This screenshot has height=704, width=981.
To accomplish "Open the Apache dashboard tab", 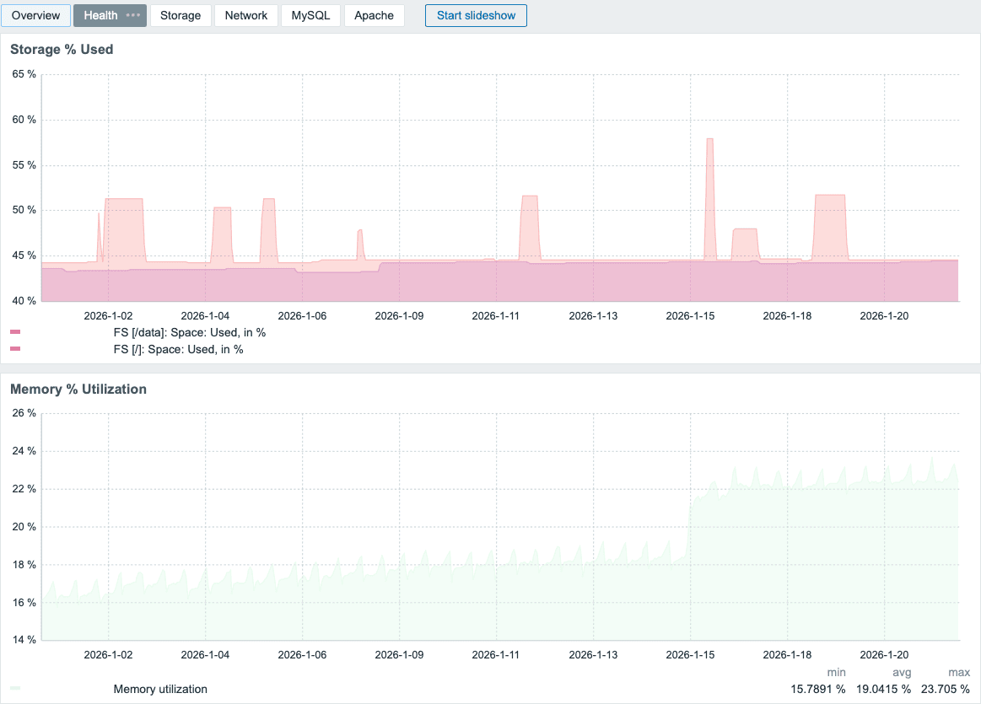I will click(374, 15).
